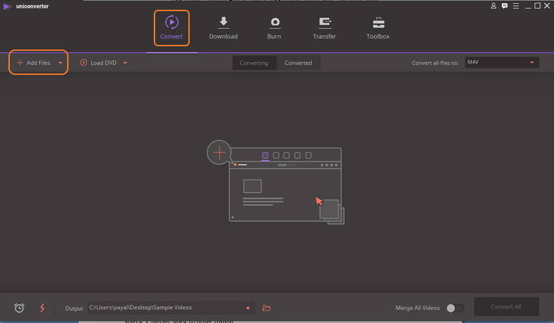
Task: Open the output folder icon
Action: 267,308
